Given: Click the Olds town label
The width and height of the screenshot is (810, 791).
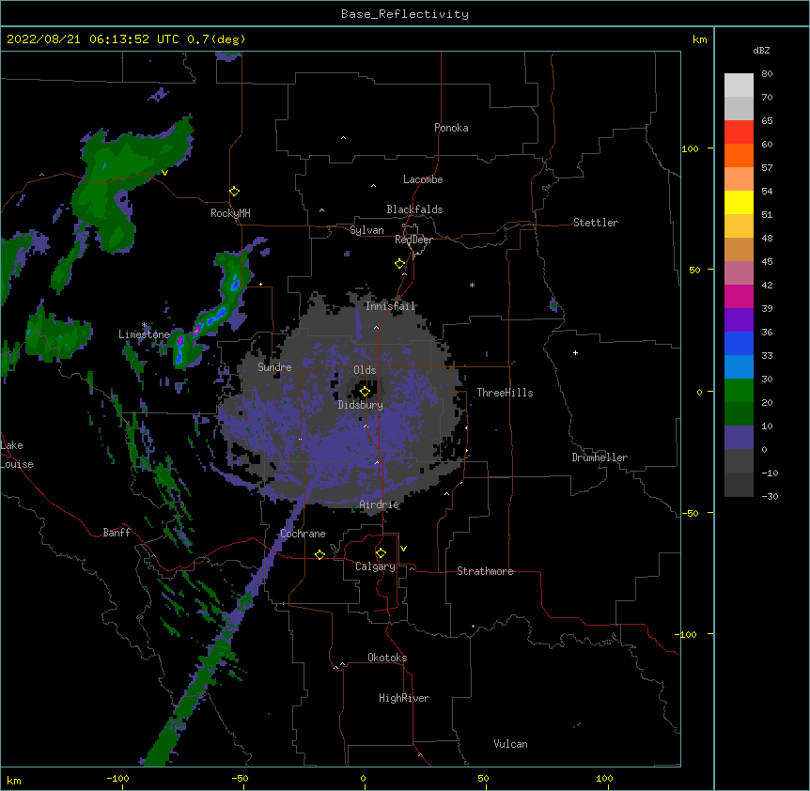Looking at the screenshot, I should pyautogui.click(x=365, y=370).
